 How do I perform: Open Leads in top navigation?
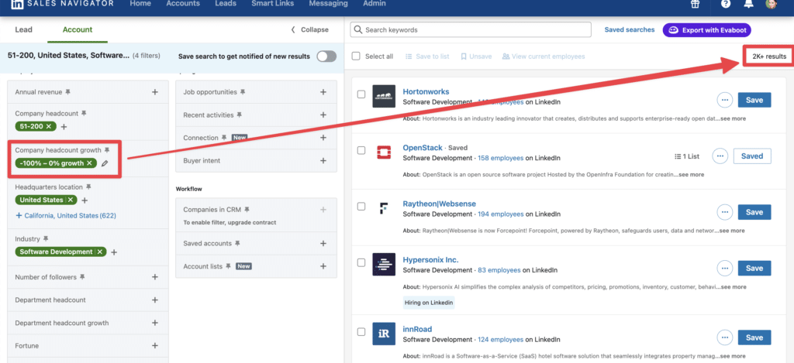[226, 4]
